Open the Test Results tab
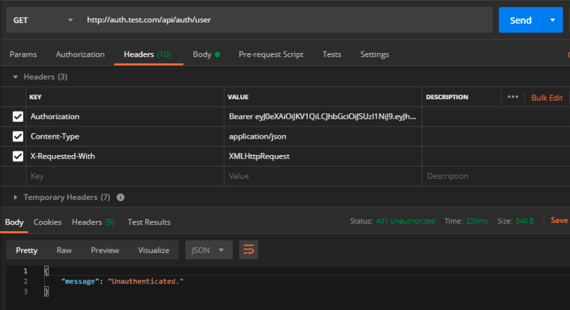 coord(148,222)
